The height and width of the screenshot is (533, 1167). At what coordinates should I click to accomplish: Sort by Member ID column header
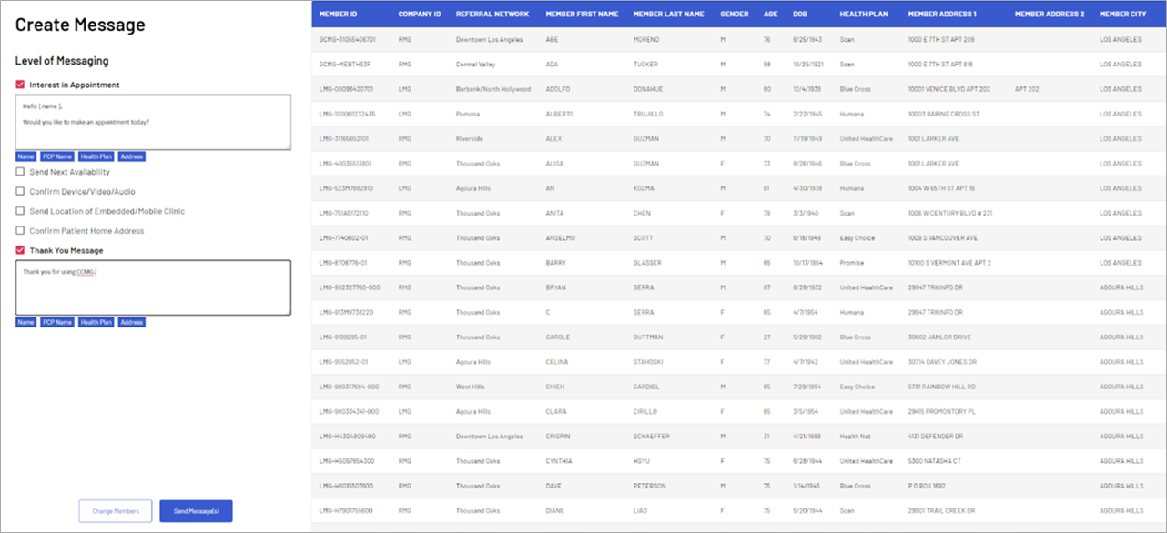tap(338, 15)
